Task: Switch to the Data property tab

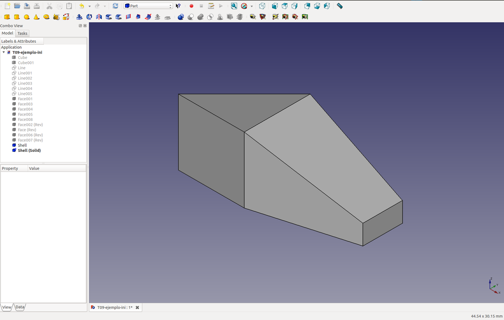Action: [20, 307]
